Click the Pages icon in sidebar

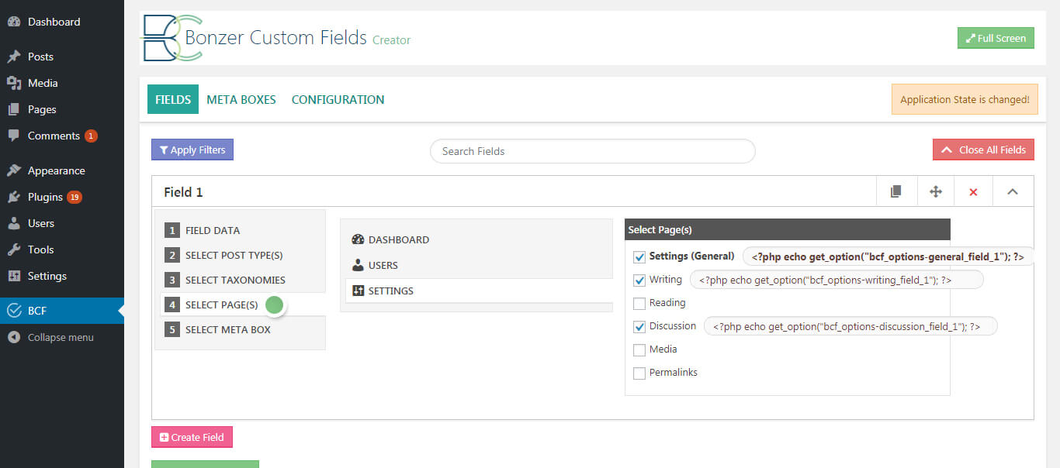click(x=14, y=109)
